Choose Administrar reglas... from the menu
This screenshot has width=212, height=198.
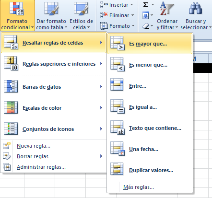54,167
